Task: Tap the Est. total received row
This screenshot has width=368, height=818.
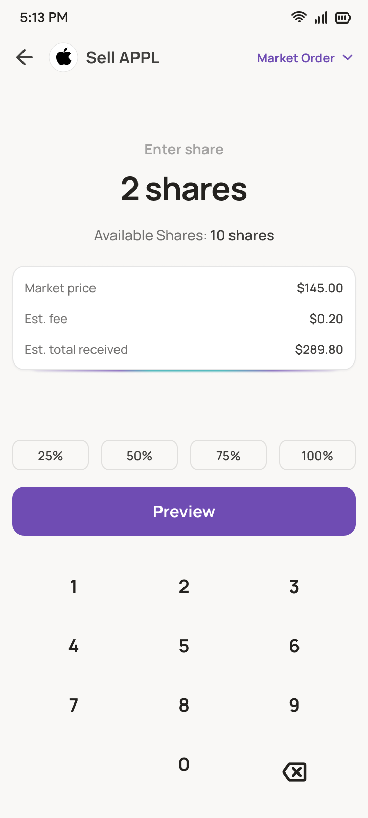Action: [184, 350]
